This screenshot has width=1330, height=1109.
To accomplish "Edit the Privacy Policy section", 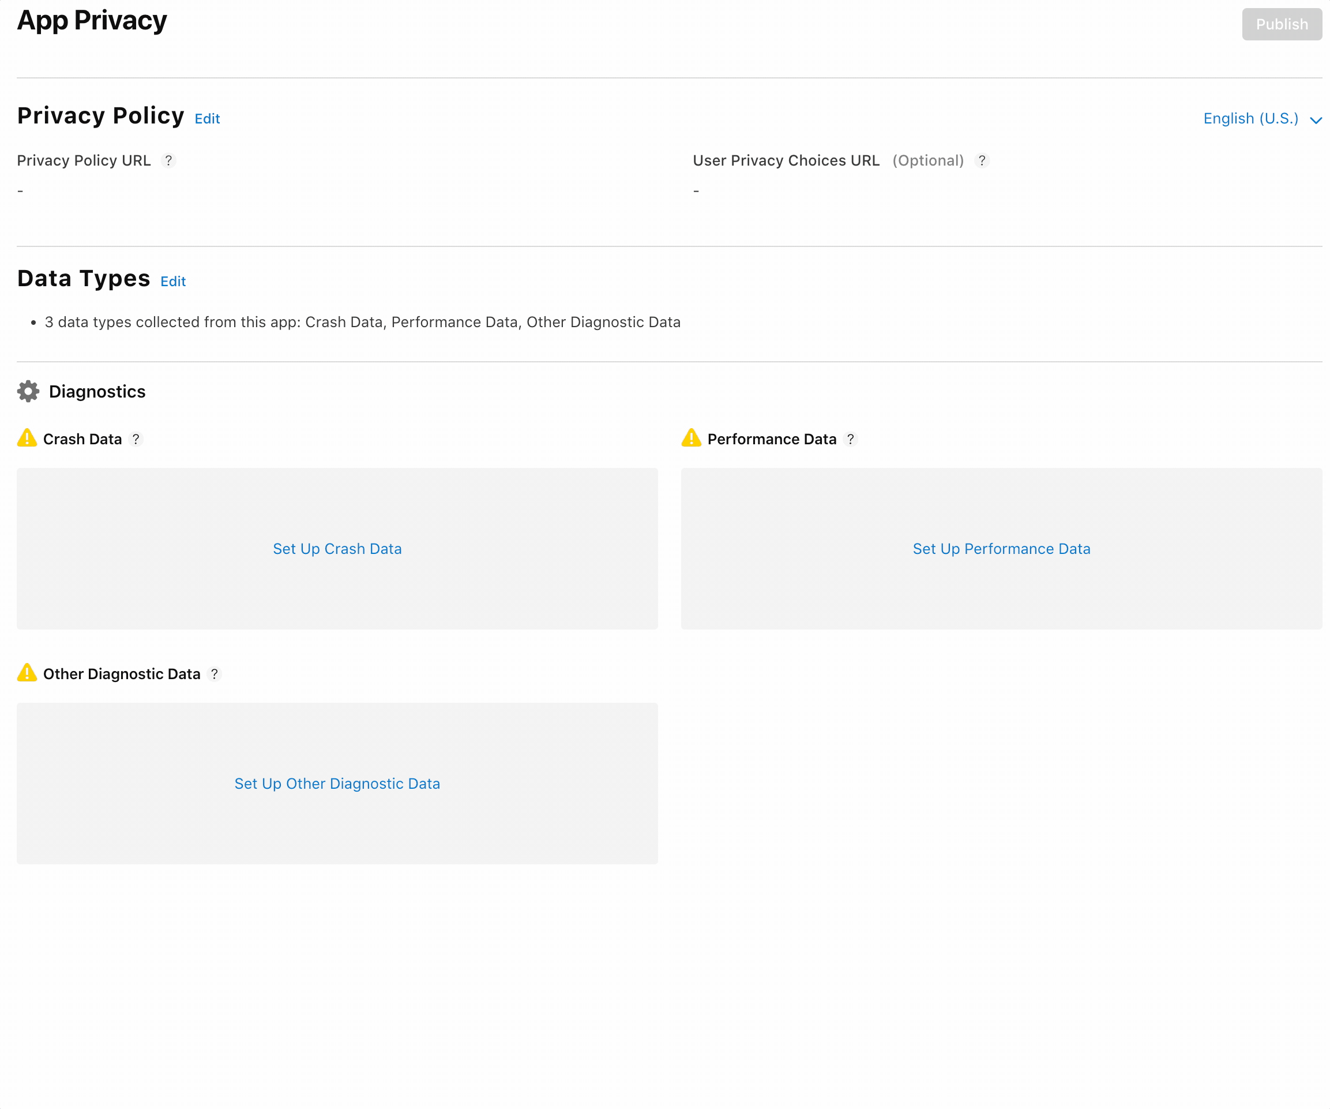I will [x=207, y=118].
